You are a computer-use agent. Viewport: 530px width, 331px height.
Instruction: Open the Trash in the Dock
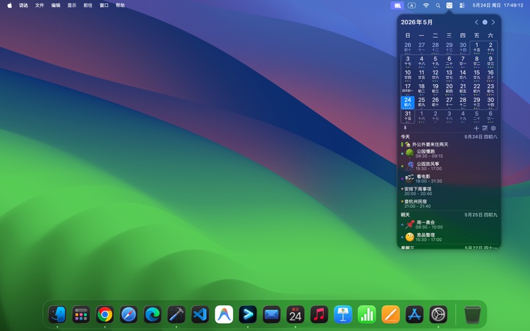pos(472,314)
